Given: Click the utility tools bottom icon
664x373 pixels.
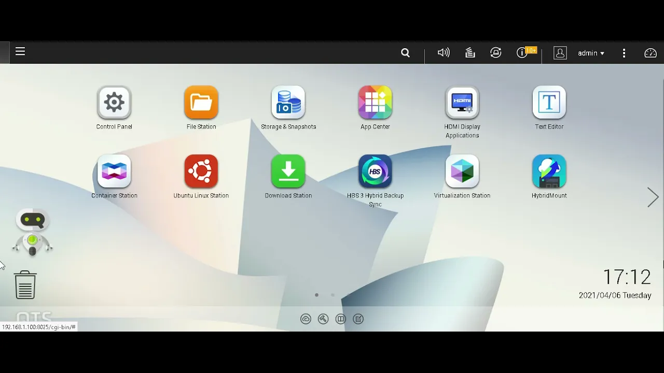Looking at the screenshot, I should click(323, 319).
